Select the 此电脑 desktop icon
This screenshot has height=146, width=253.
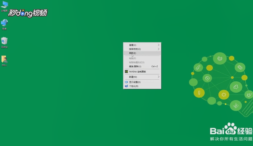pos(4,6)
